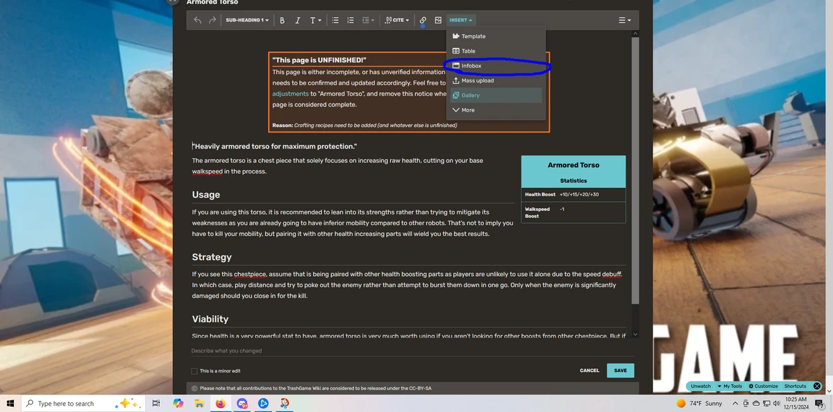Follow the 'adjustments' link in the notice box
Screen dimensions: 833x412
[290, 93]
